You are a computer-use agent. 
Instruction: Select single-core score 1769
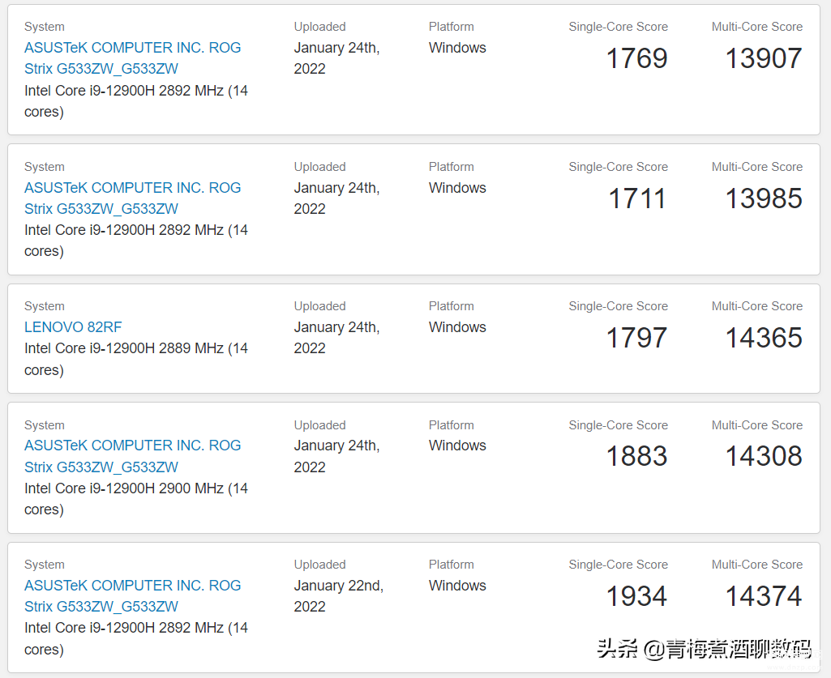click(x=636, y=58)
